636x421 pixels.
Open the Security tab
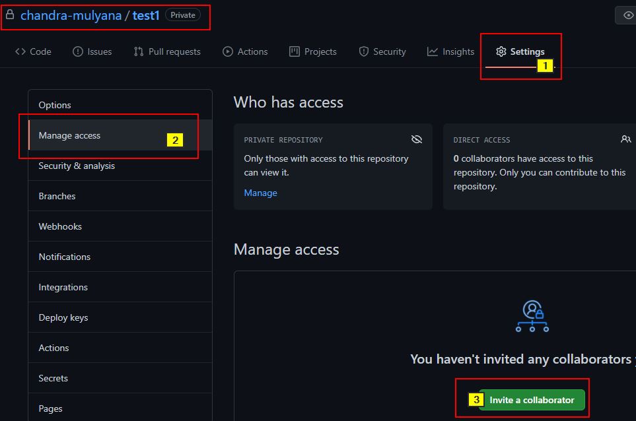382,51
